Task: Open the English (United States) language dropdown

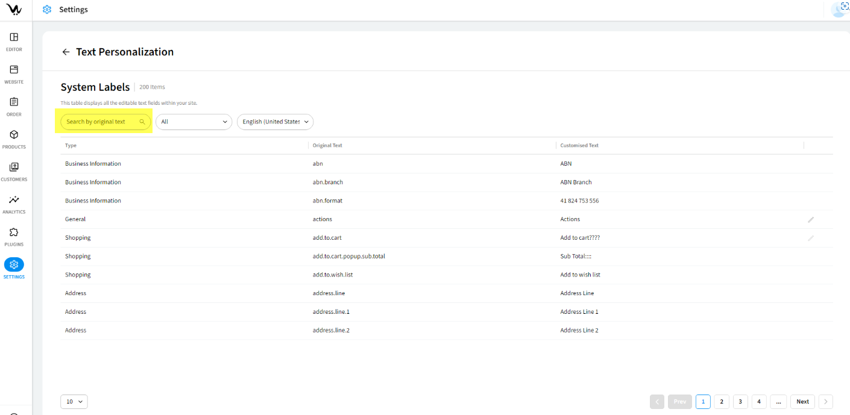Action: 275,122
